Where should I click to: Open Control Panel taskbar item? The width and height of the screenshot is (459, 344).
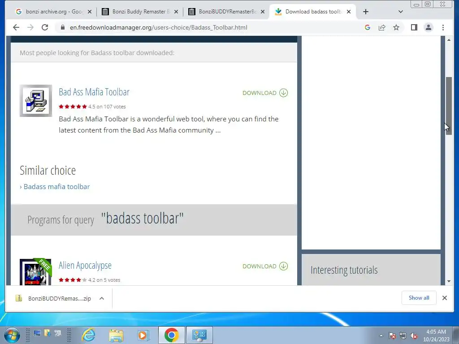tap(199, 335)
